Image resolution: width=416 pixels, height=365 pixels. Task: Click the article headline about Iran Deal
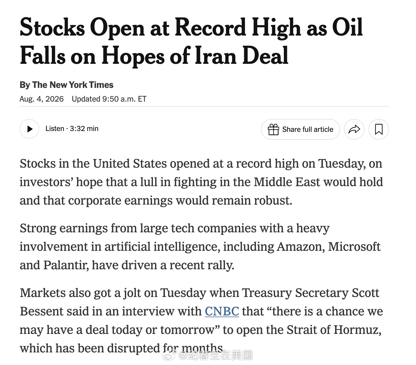coord(191,41)
